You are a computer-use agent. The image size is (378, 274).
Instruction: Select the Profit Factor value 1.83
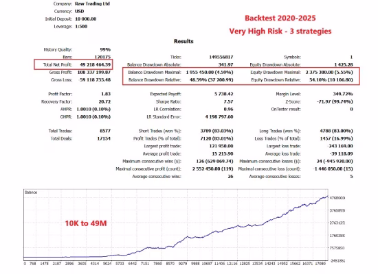pyautogui.click(x=106, y=94)
